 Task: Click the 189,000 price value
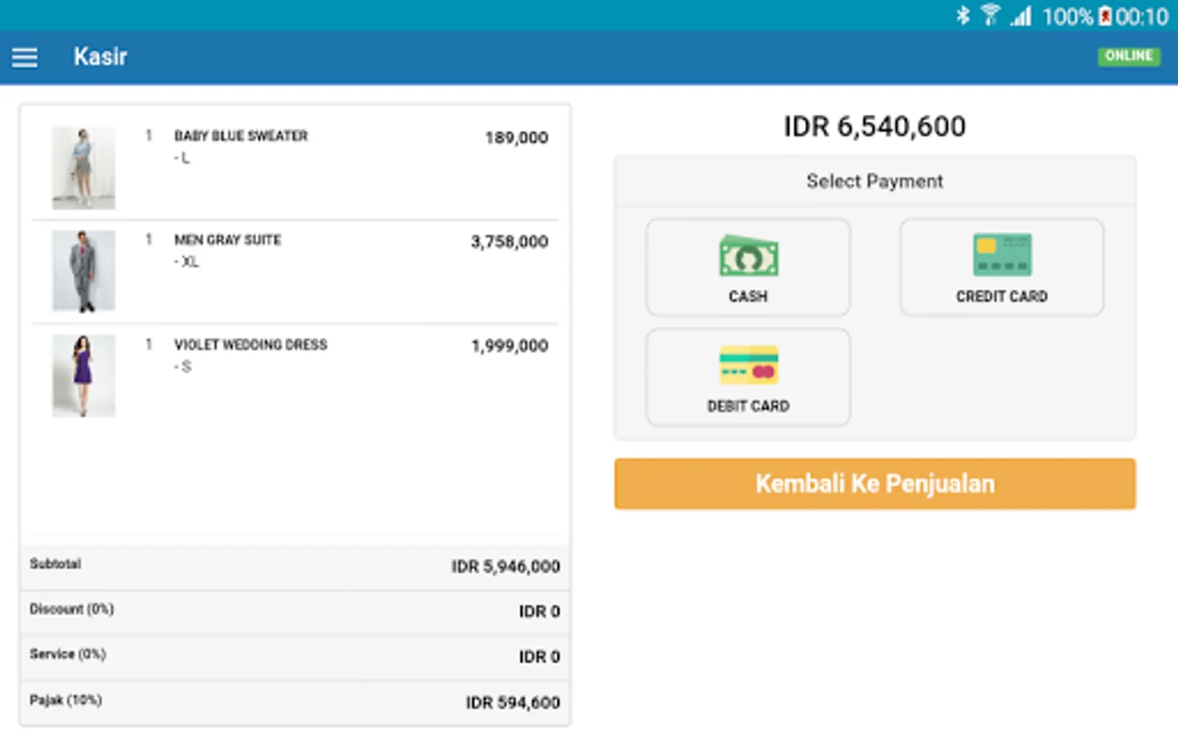click(x=516, y=137)
